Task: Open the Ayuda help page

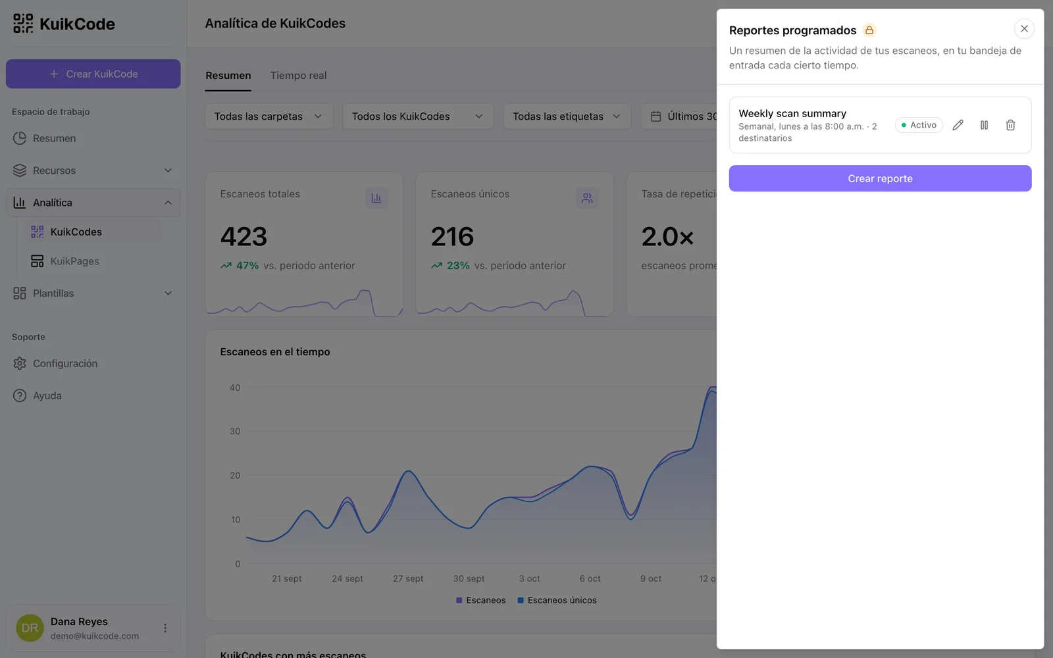Action: (x=93, y=395)
